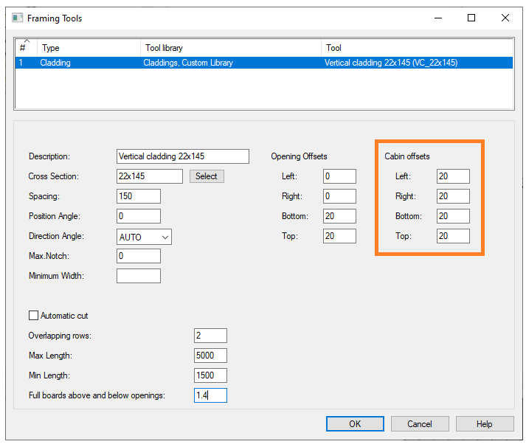Open the Direction Angle AUTO dropdown
The width and height of the screenshot is (526, 447).
tap(144, 237)
